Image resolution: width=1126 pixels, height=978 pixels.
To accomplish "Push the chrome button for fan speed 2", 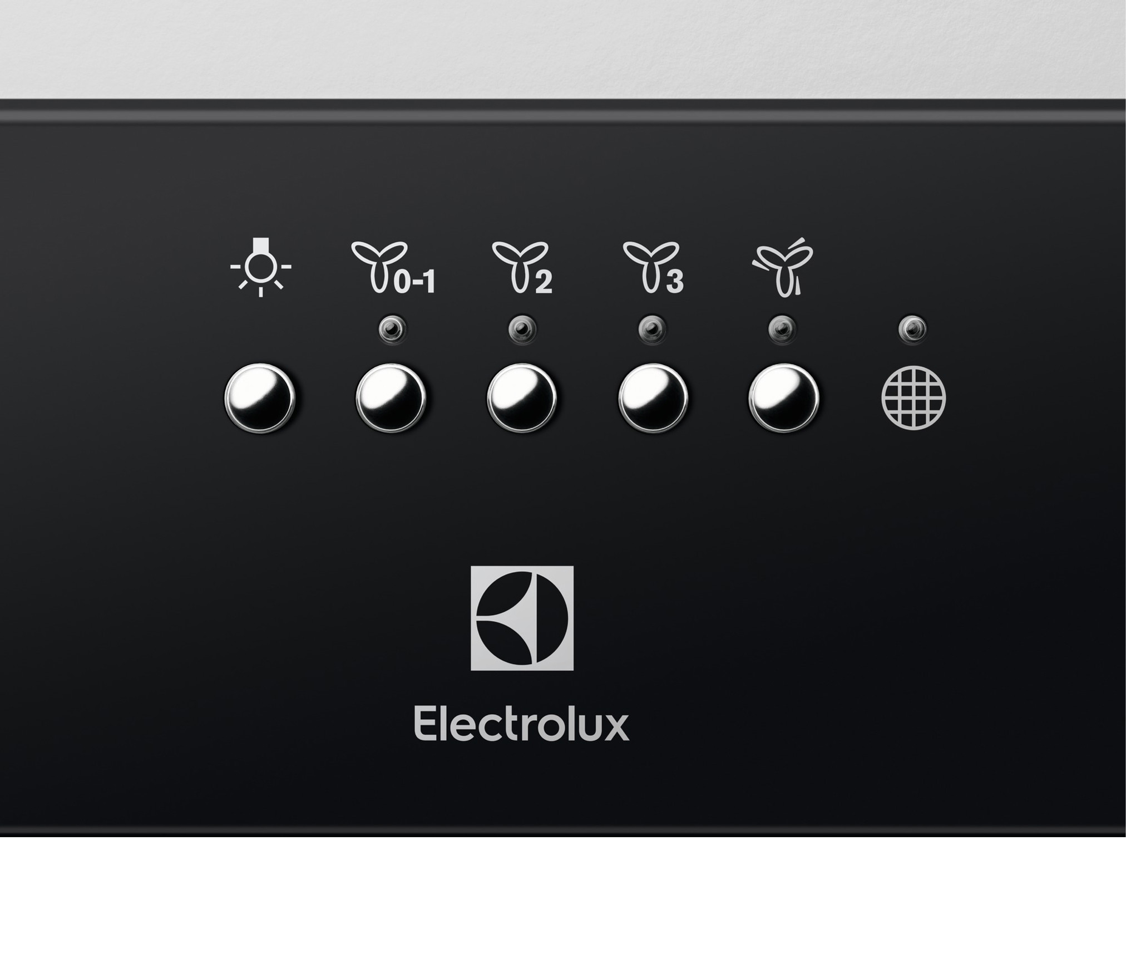I will tap(522, 398).
